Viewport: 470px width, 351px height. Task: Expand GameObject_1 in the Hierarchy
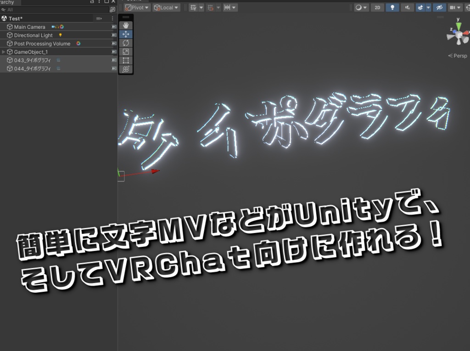coord(3,52)
